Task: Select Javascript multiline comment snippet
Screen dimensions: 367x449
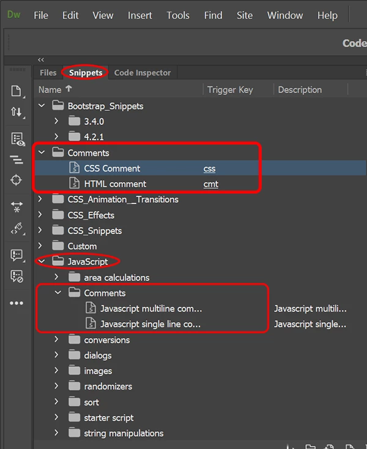Action: [151, 309]
